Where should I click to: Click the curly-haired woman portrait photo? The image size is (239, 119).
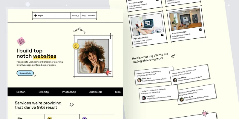(93, 56)
